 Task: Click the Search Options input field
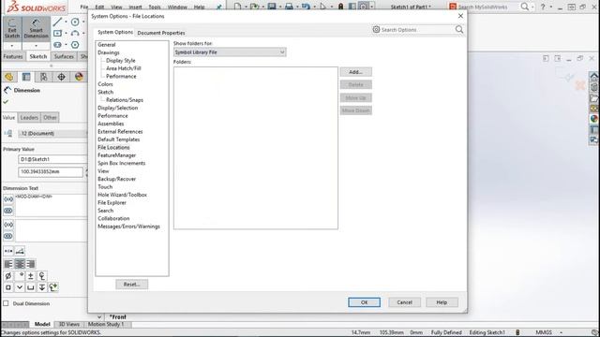(x=417, y=29)
